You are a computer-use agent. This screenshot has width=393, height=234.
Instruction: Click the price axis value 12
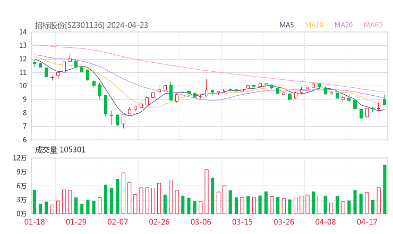tap(23, 59)
